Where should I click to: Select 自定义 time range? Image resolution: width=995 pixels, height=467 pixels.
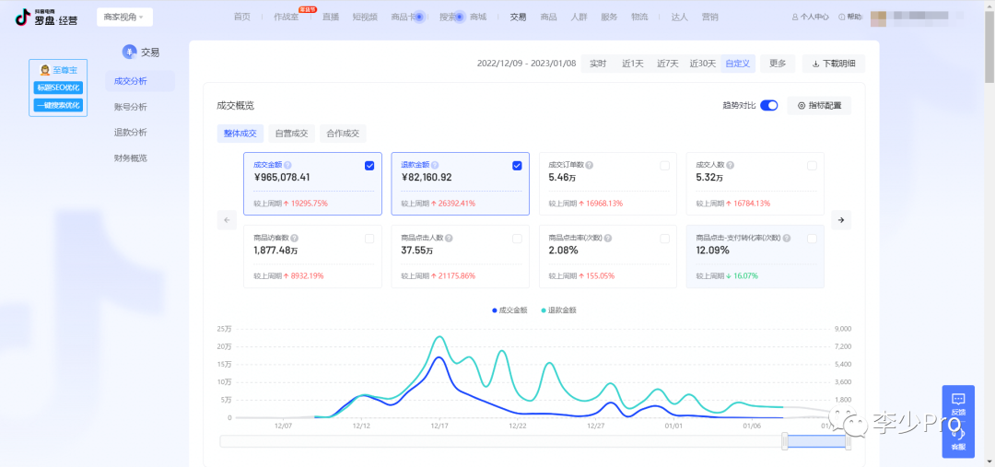pos(738,64)
